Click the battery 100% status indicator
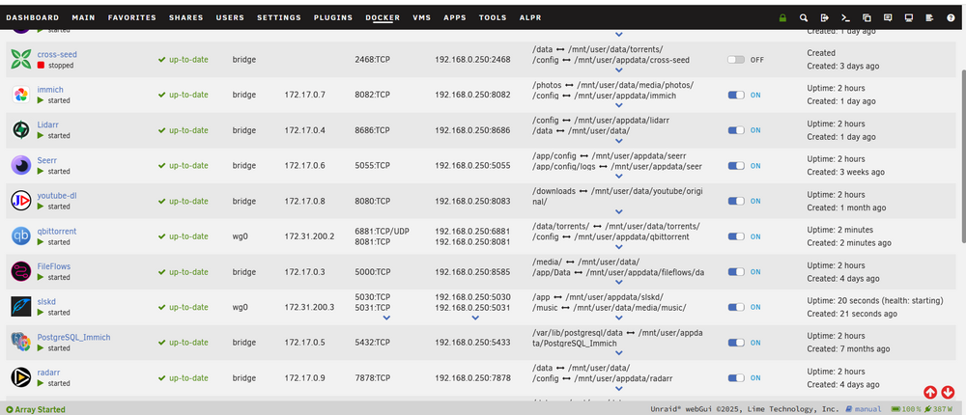This screenshot has width=966, height=415. (x=904, y=409)
